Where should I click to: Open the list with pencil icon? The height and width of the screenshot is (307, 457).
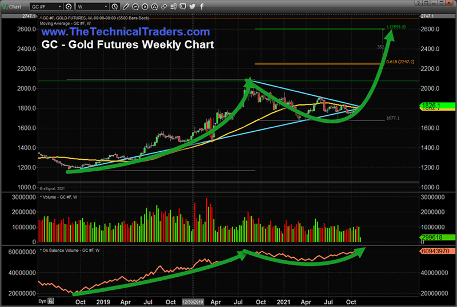click(174, 6)
